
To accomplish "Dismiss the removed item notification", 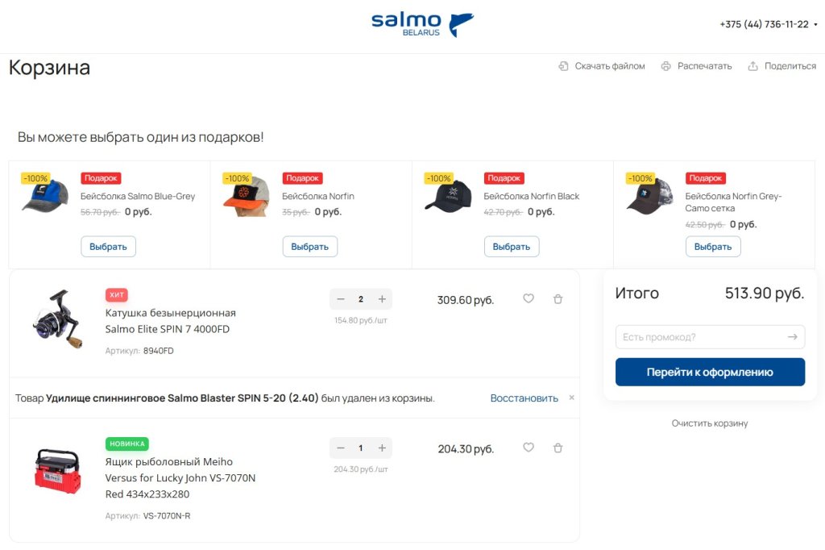I will (x=572, y=398).
